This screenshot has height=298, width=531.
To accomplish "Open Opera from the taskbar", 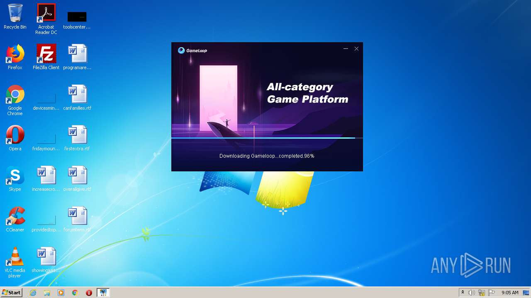I will 89,293.
